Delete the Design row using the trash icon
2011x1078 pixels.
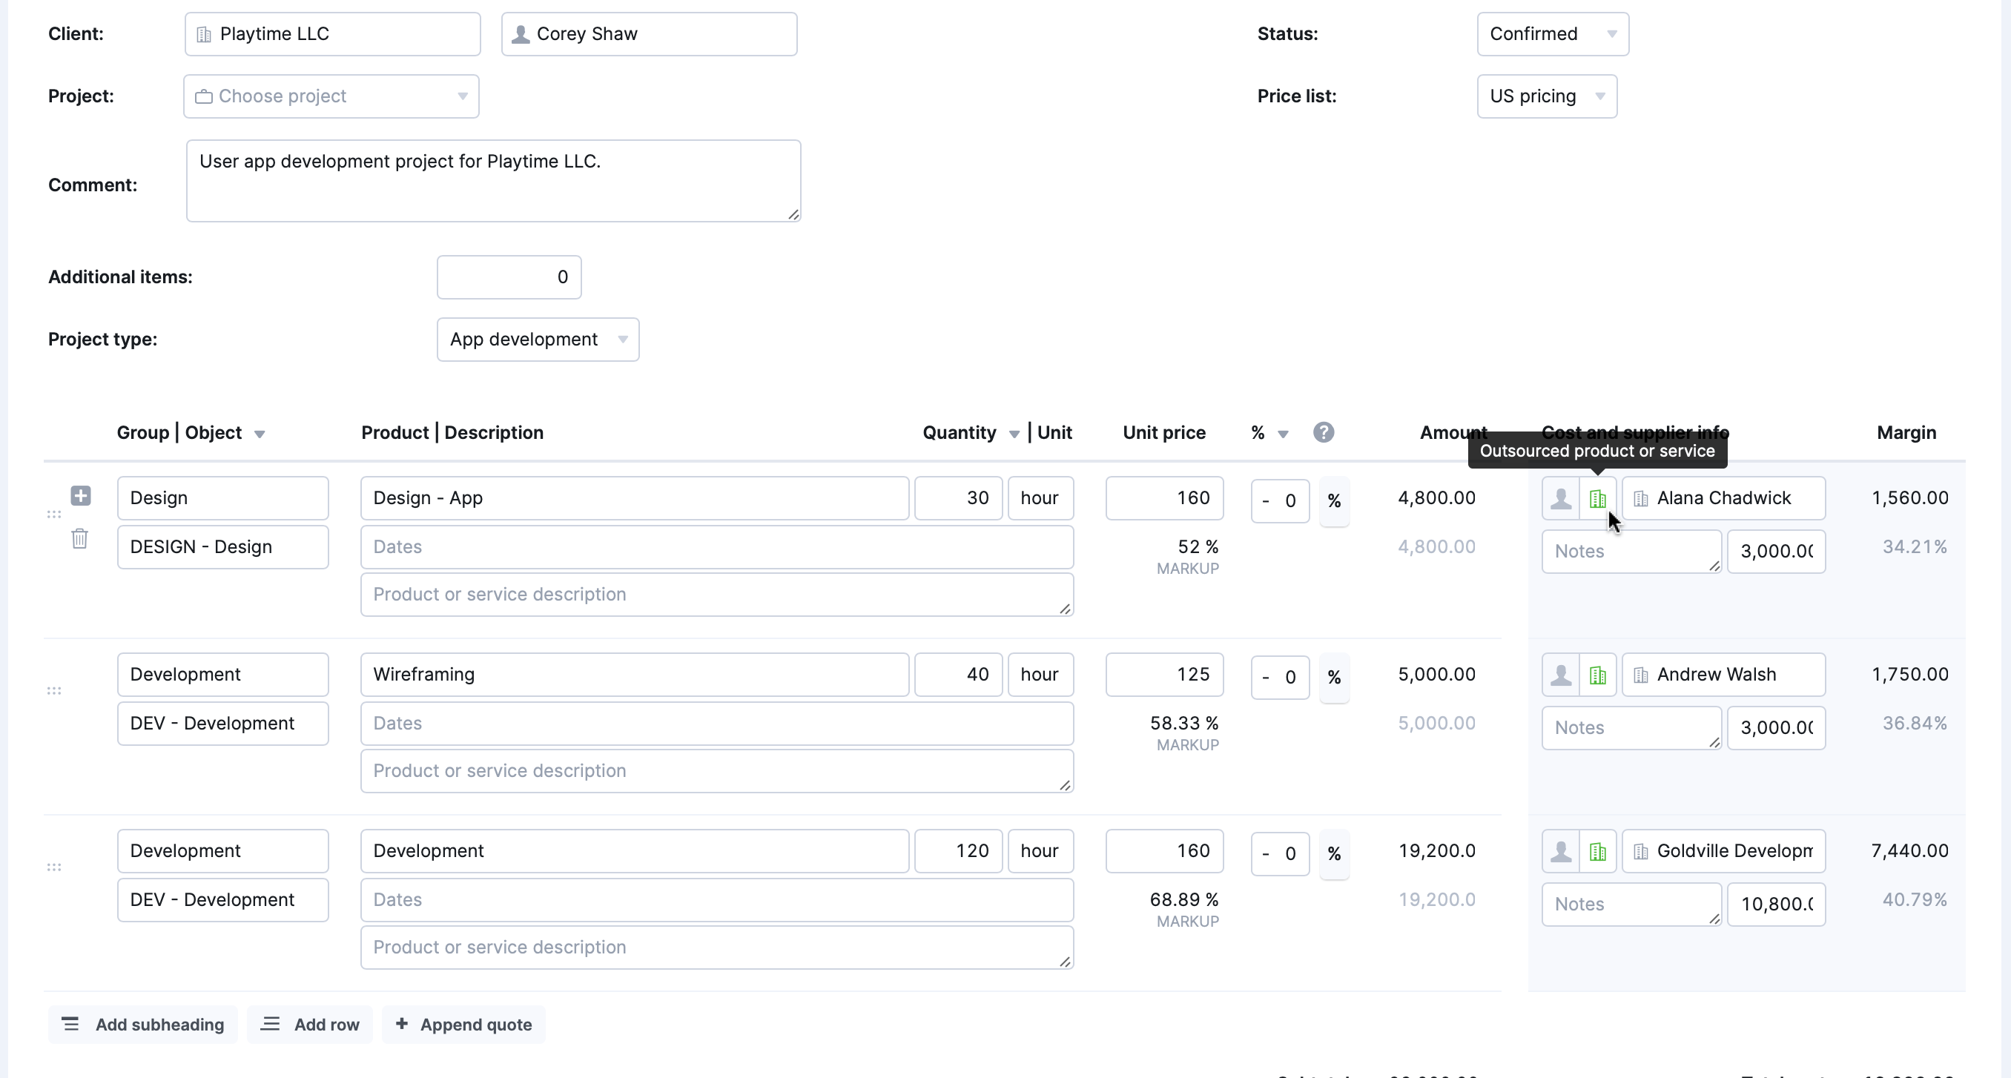79,538
